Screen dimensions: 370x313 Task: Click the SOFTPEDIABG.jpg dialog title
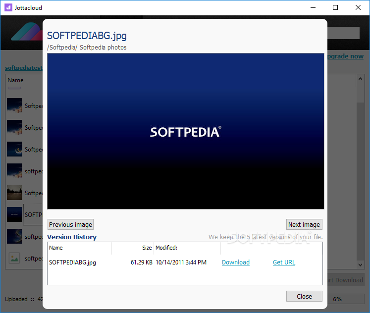[87, 36]
